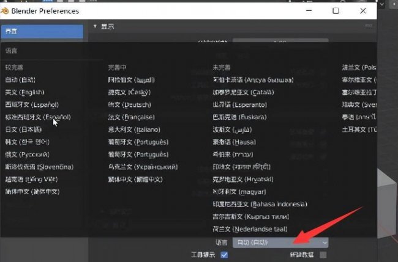Click the Blender logo in title bar
398x262 pixels.
5,11
